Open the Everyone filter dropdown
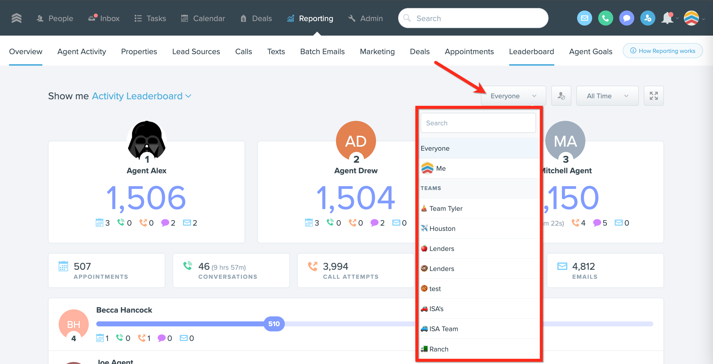 tap(513, 96)
